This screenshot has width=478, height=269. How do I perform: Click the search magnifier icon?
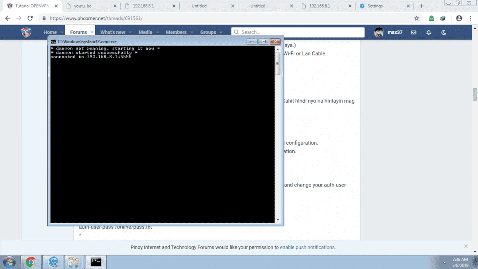click(x=236, y=32)
